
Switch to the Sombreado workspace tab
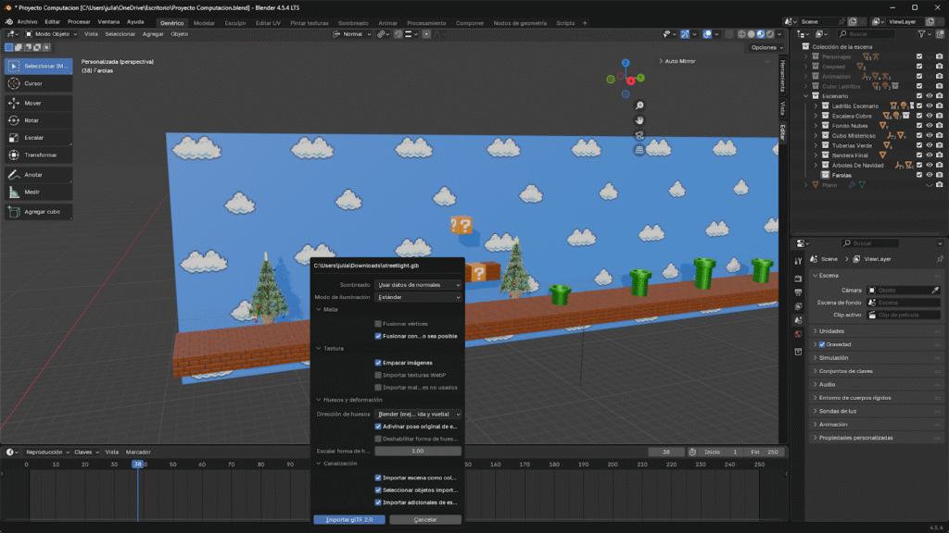coord(352,22)
